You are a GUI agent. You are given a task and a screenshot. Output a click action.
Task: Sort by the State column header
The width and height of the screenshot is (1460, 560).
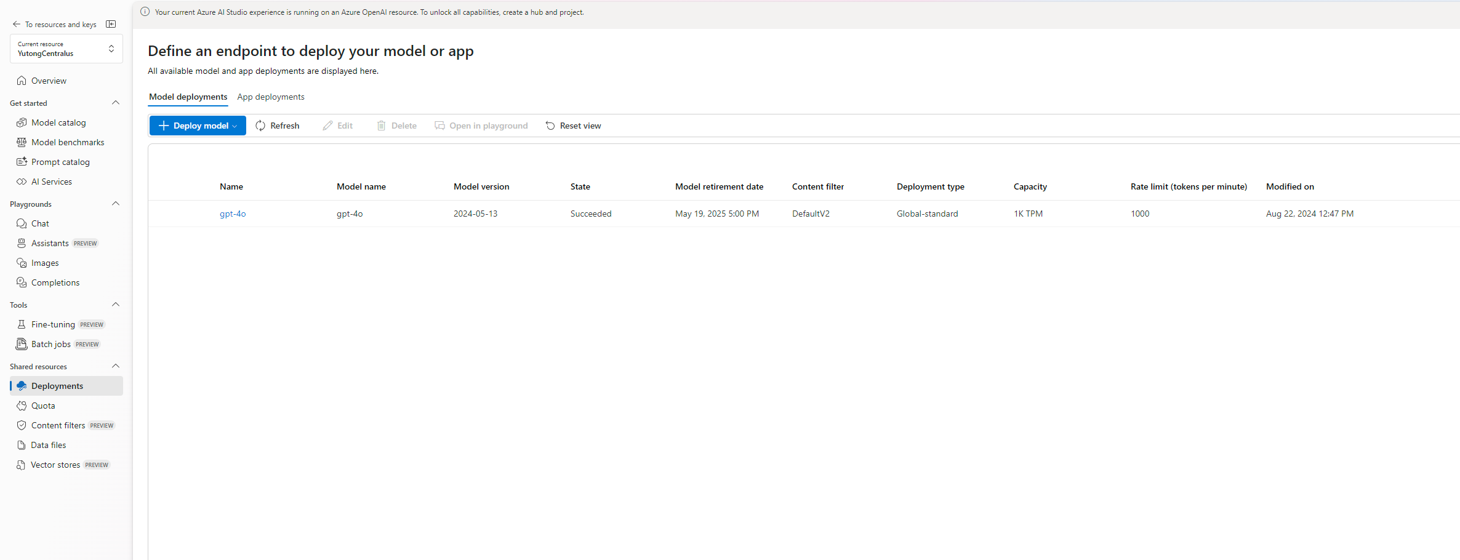[580, 186]
